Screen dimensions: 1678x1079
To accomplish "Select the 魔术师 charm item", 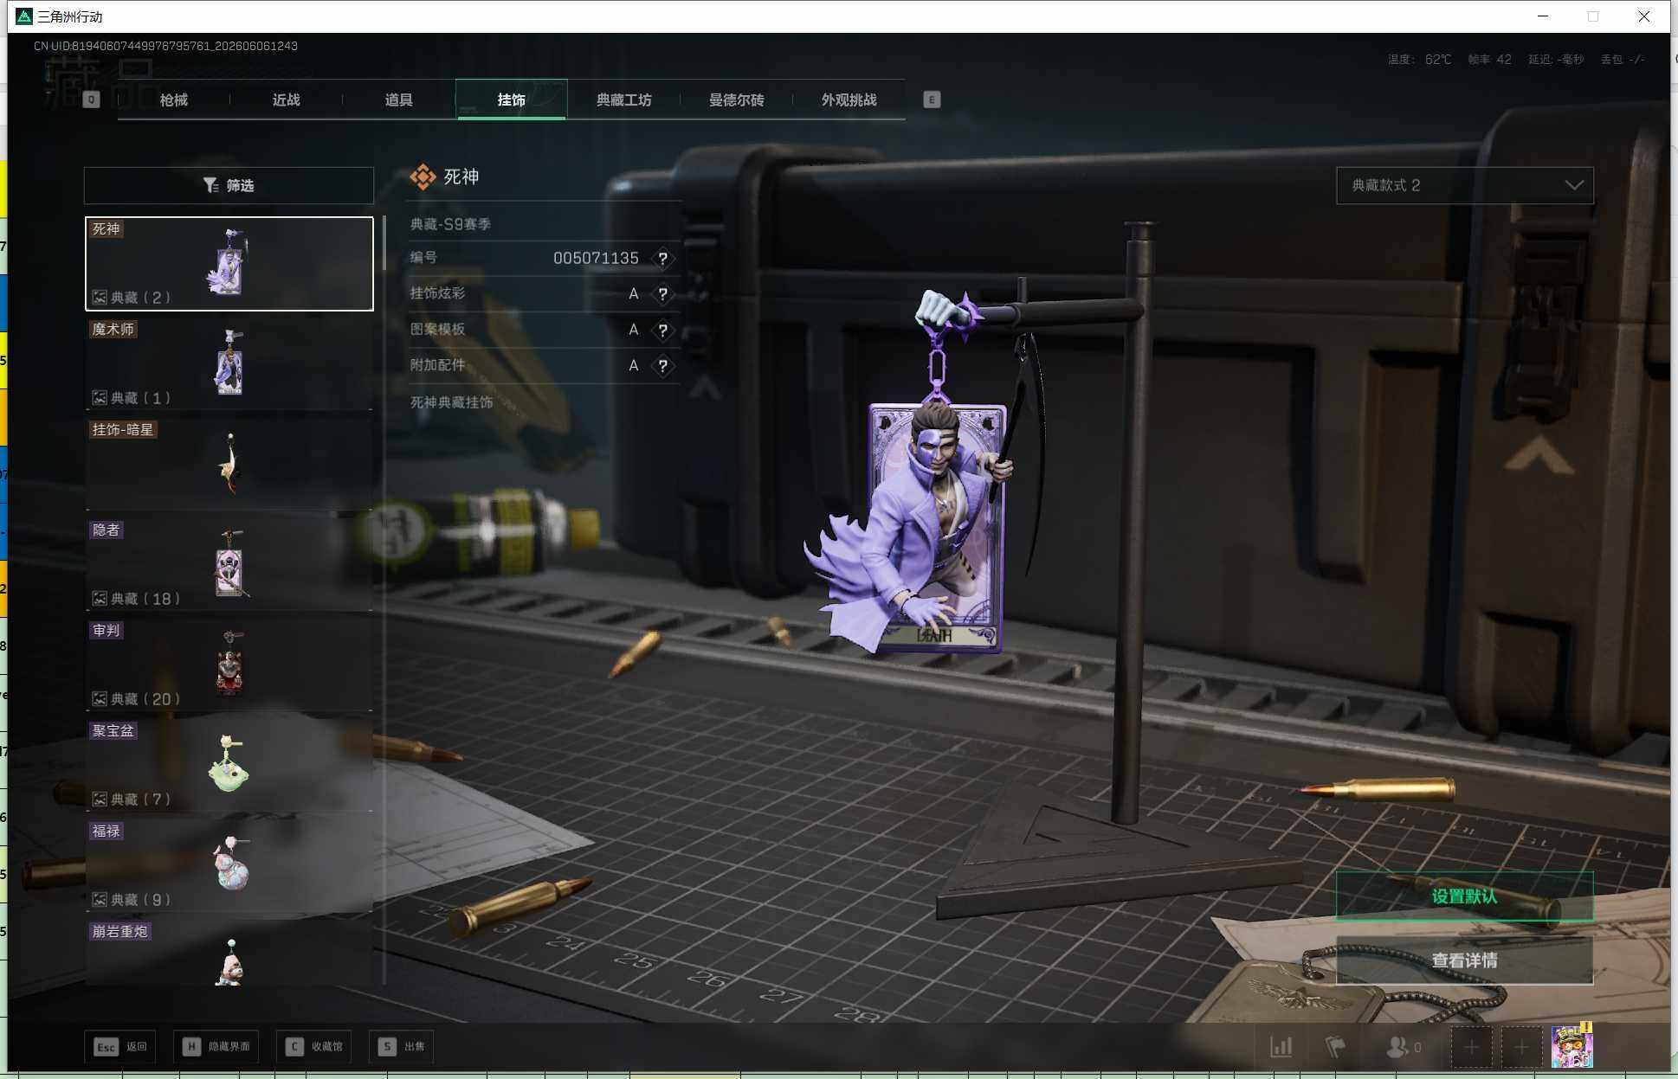I will 229,363.
